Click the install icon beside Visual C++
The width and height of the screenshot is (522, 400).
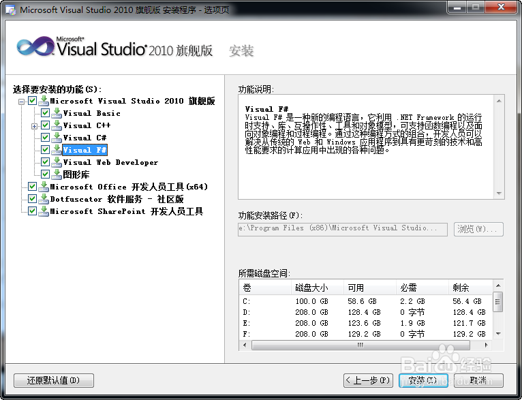click(57, 125)
